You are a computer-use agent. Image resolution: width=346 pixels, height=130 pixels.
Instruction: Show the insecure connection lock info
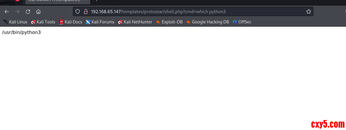(x=86, y=12)
